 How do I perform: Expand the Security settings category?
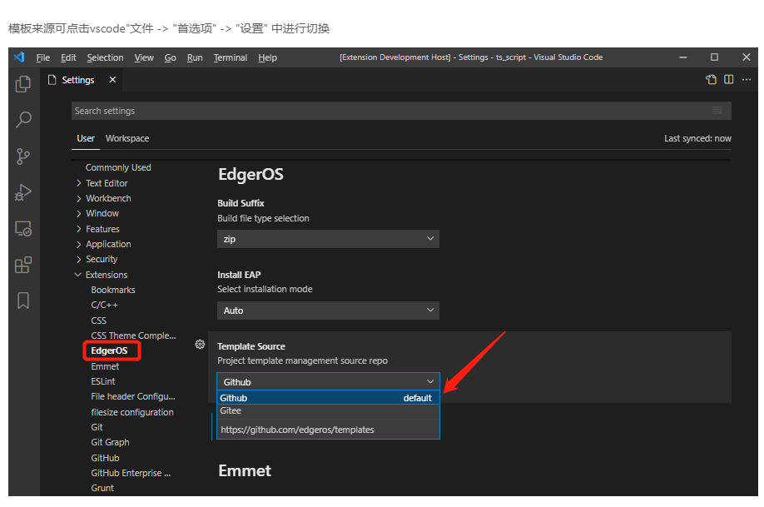point(102,260)
